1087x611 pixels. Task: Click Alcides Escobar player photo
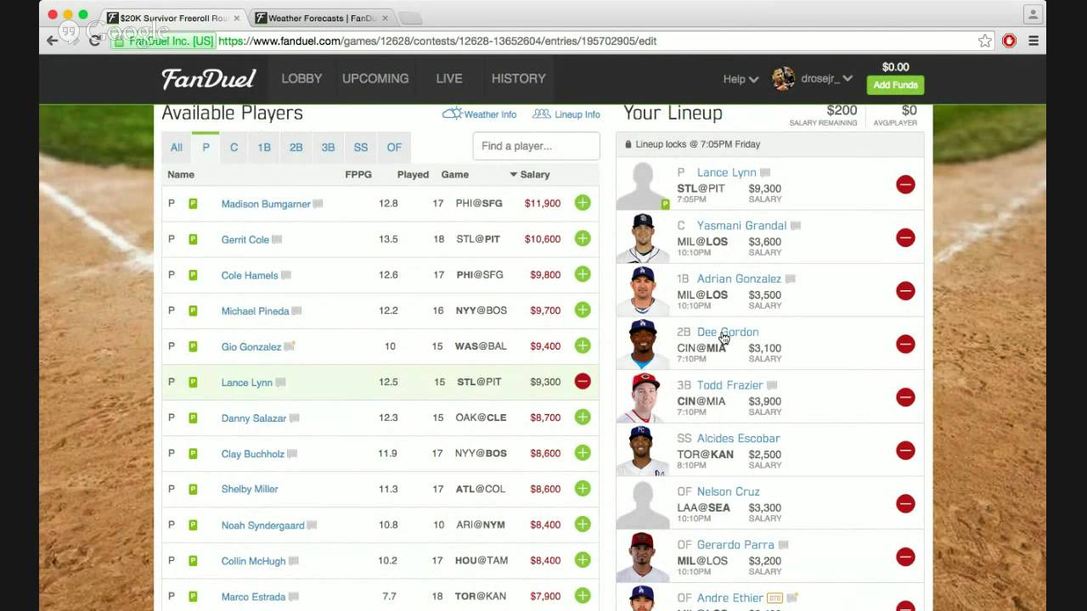[x=643, y=450]
